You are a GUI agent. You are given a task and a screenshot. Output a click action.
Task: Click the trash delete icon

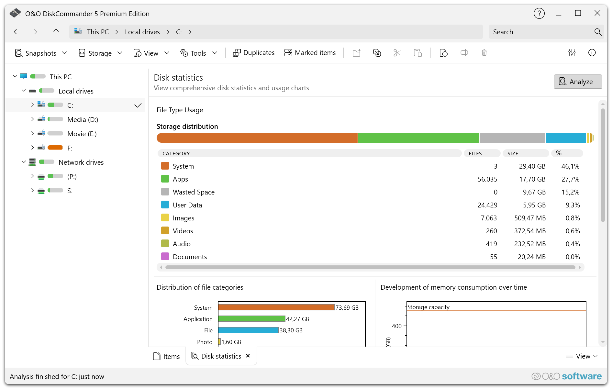(484, 53)
